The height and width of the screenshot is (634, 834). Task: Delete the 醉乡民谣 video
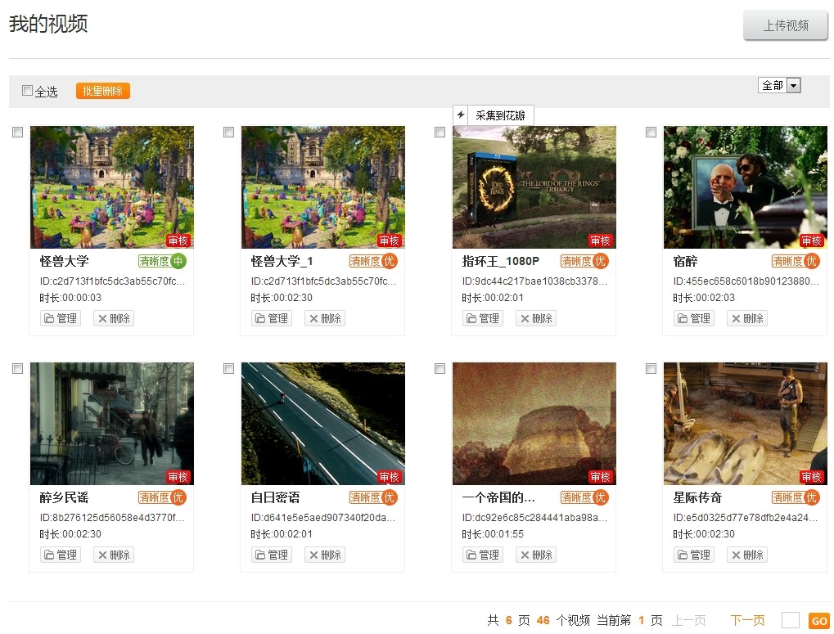[114, 555]
